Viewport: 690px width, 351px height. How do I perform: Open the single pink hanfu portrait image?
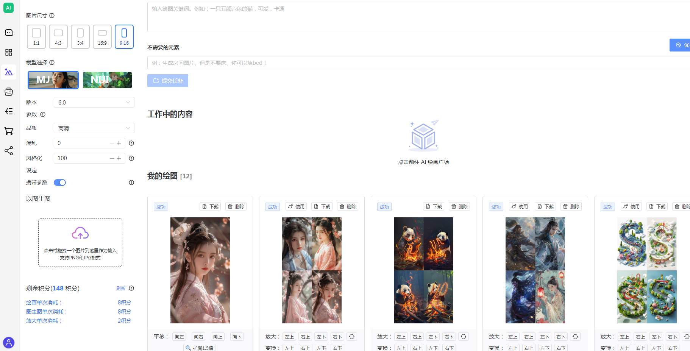(x=200, y=270)
